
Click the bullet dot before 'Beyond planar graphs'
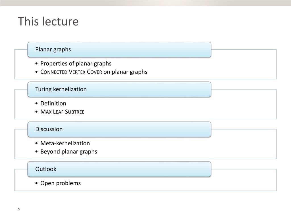coord(36,152)
